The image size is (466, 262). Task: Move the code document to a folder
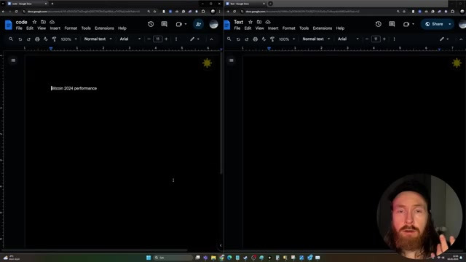coord(43,22)
